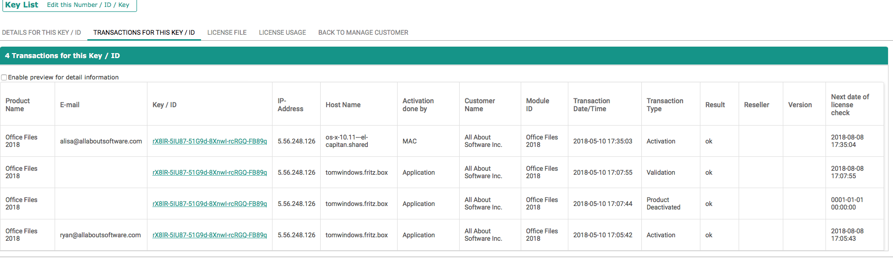Viewport: 893px width, 276px height.
Task: Click the Transaction Type column header
Action: coord(665,105)
